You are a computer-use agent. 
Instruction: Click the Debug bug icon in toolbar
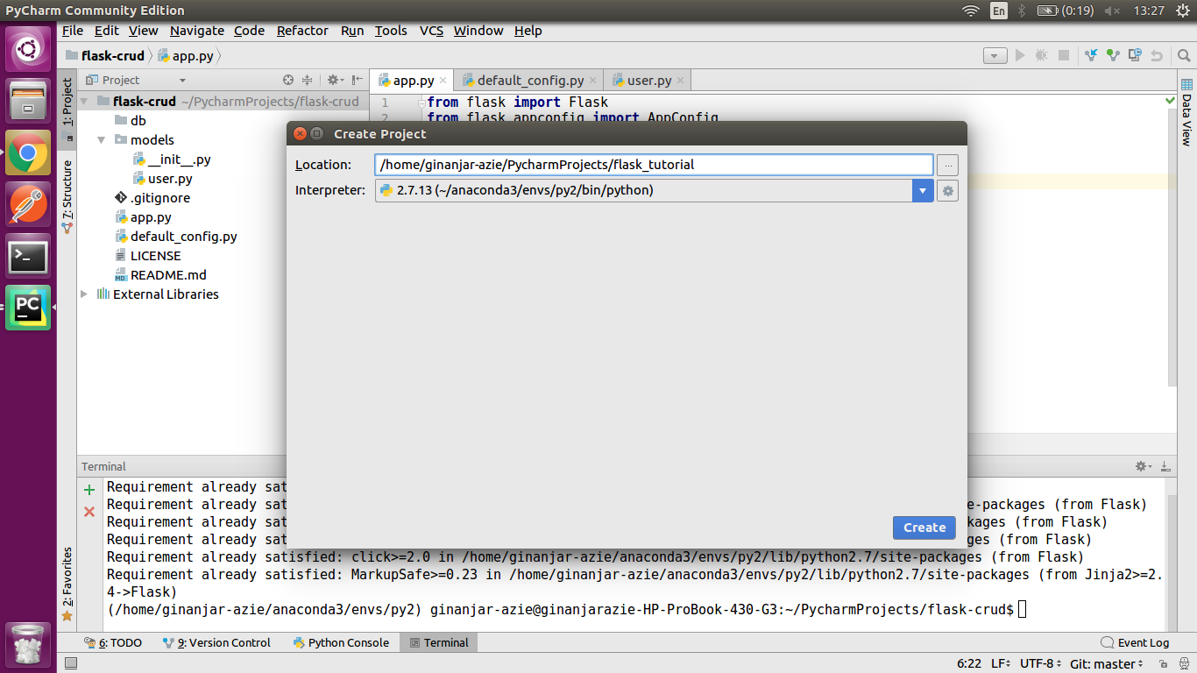pyautogui.click(x=1041, y=55)
